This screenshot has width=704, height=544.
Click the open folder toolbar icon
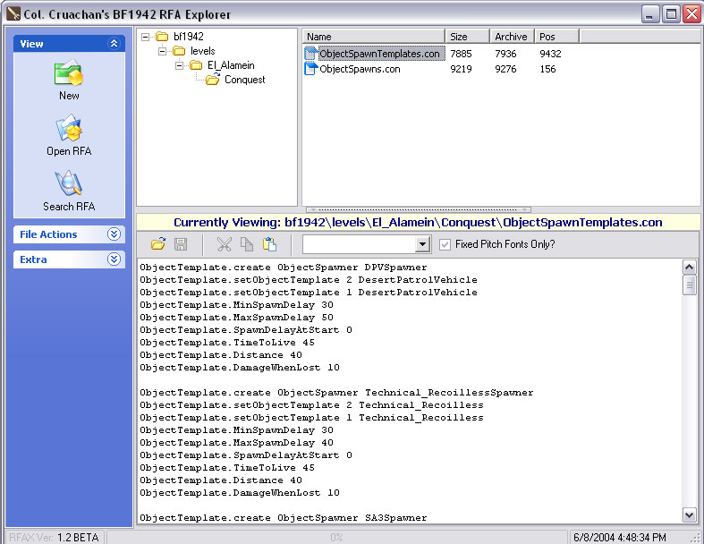(x=158, y=244)
